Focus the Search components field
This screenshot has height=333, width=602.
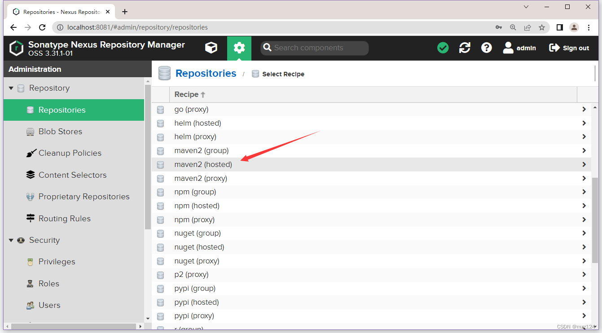pyautogui.click(x=314, y=48)
